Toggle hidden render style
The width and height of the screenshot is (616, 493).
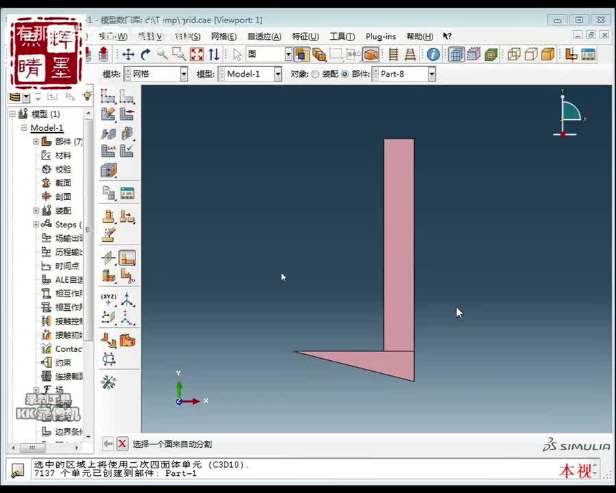point(530,54)
